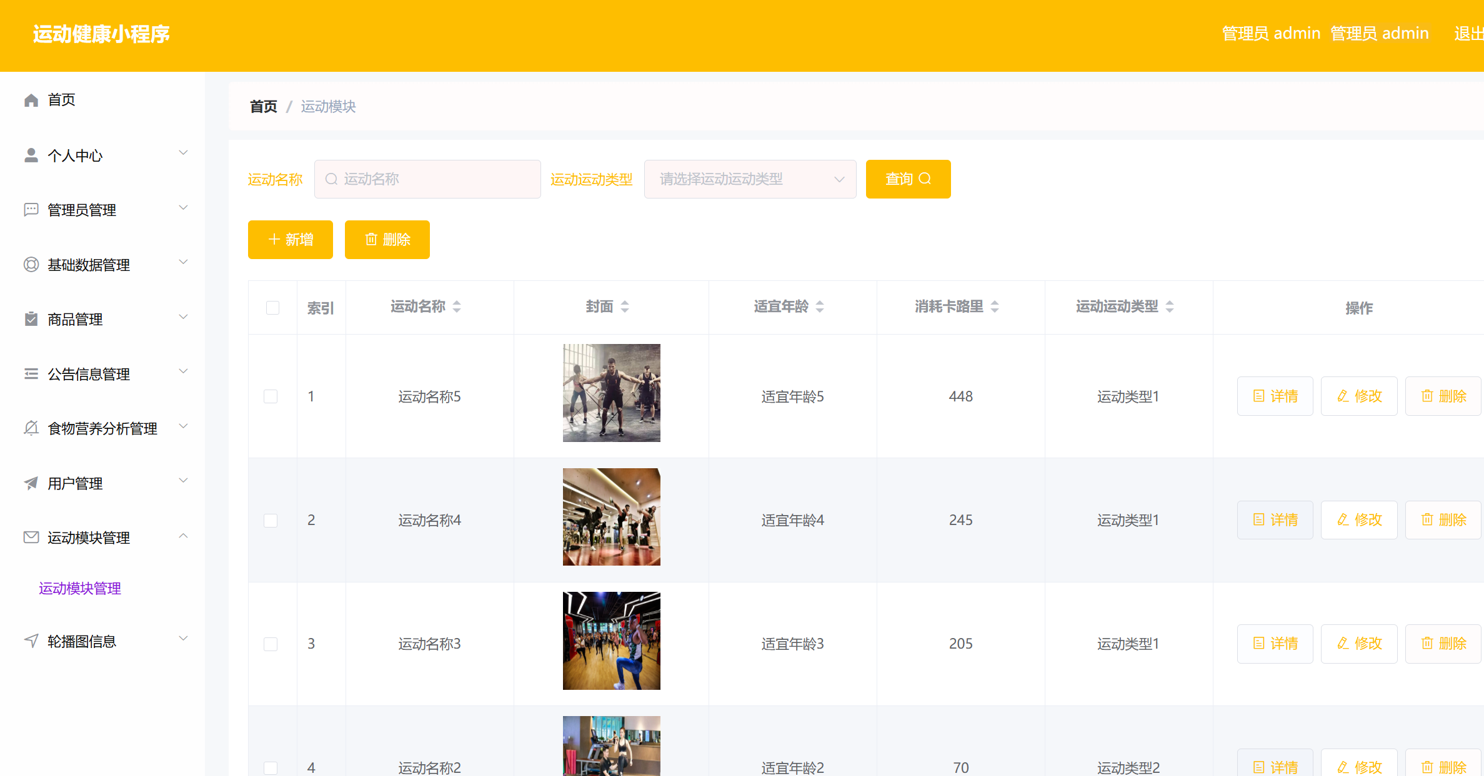Viewport: 1484px width, 776px height.
Task: Expand the 轮播图信息 sidebar section
Action: coord(183,638)
